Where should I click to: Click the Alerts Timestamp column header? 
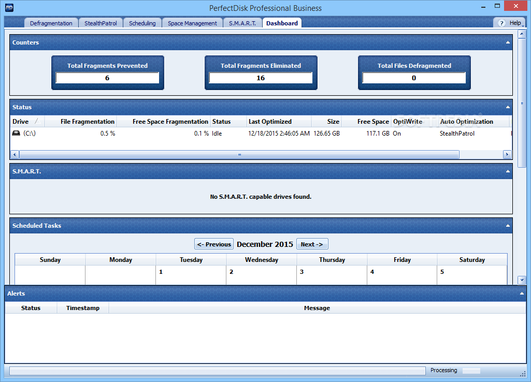point(83,308)
